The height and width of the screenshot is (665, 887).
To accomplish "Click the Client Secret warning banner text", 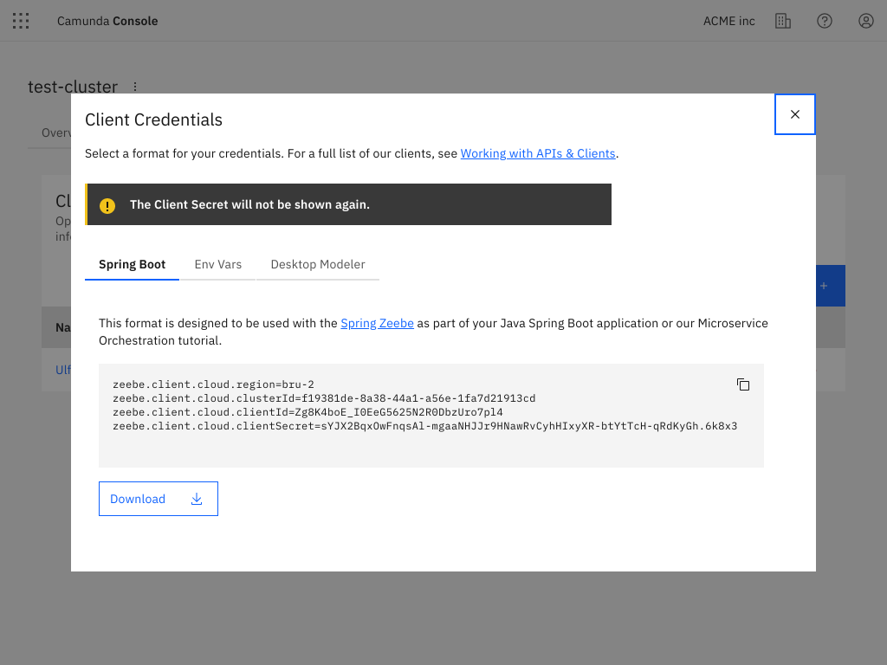I will click(x=249, y=205).
